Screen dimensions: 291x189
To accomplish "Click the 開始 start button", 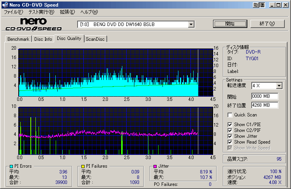I will pyautogui.click(x=230, y=24).
